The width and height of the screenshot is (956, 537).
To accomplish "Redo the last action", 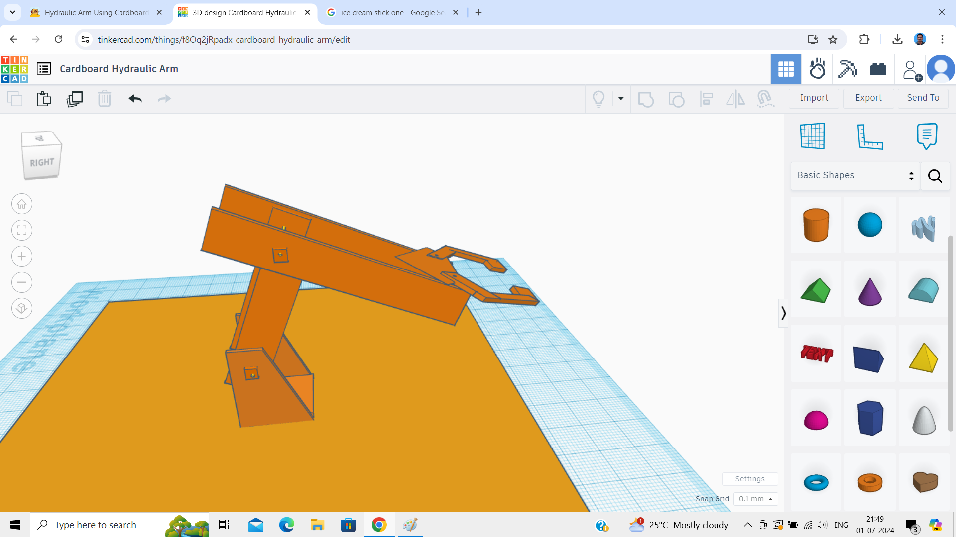I will pyautogui.click(x=164, y=99).
